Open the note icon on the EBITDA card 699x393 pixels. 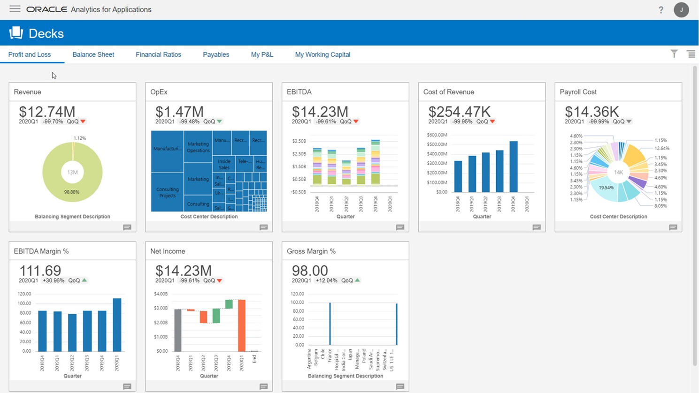click(399, 227)
